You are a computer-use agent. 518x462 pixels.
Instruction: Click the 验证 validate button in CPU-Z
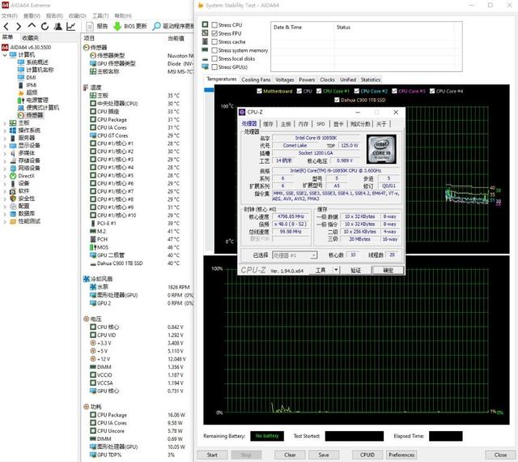tap(355, 270)
